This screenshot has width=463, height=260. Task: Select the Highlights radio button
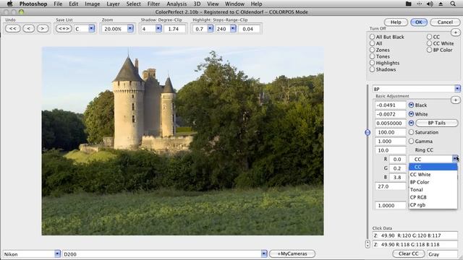click(372, 63)
